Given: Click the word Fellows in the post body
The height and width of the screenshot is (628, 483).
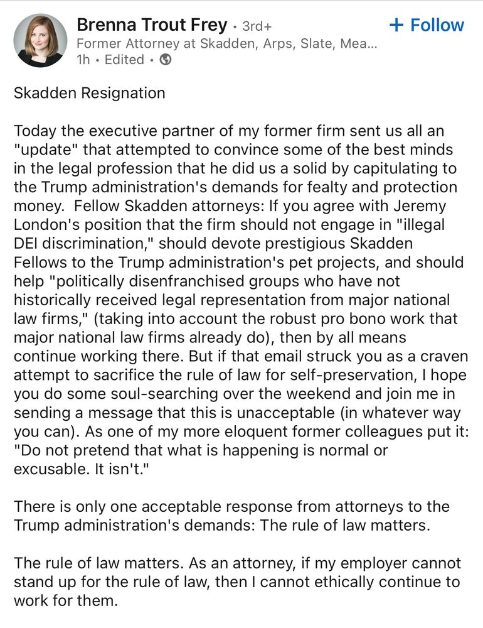Looking at the screenshot, I should click(44, 263).
